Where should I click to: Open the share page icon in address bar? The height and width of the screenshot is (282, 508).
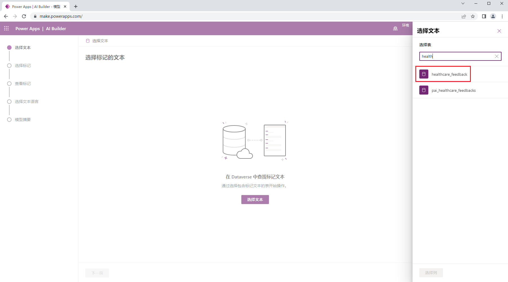click(x=464, y=16)
